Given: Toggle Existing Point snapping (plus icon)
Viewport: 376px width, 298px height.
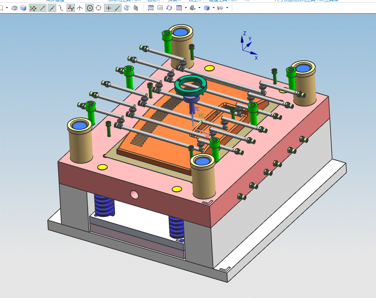Looking at the screenshot, I should 108,8.
